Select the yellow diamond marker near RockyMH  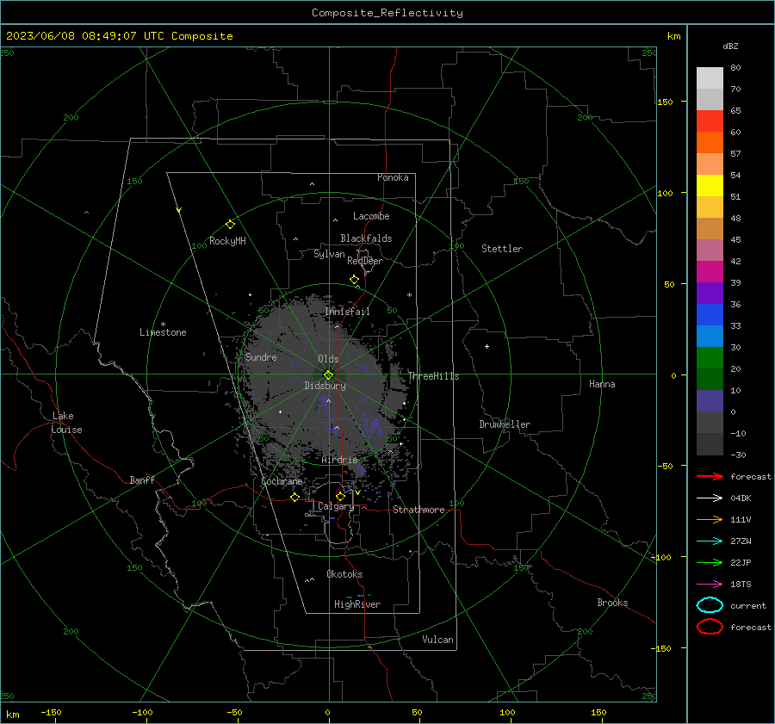[230, 225]
